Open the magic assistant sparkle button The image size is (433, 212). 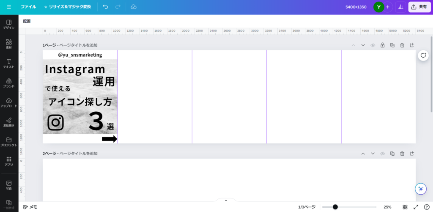click(421, 189)
